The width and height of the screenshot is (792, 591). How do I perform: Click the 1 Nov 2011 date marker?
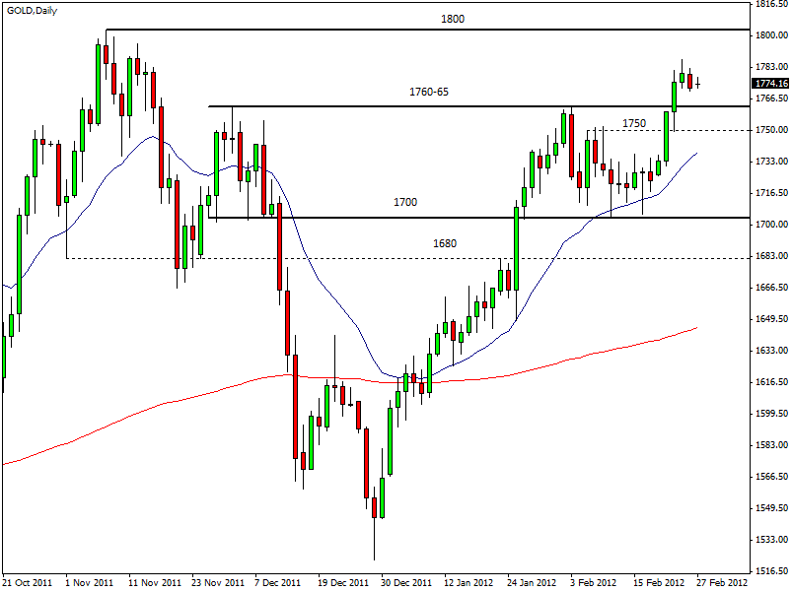[x=90, y=582]
